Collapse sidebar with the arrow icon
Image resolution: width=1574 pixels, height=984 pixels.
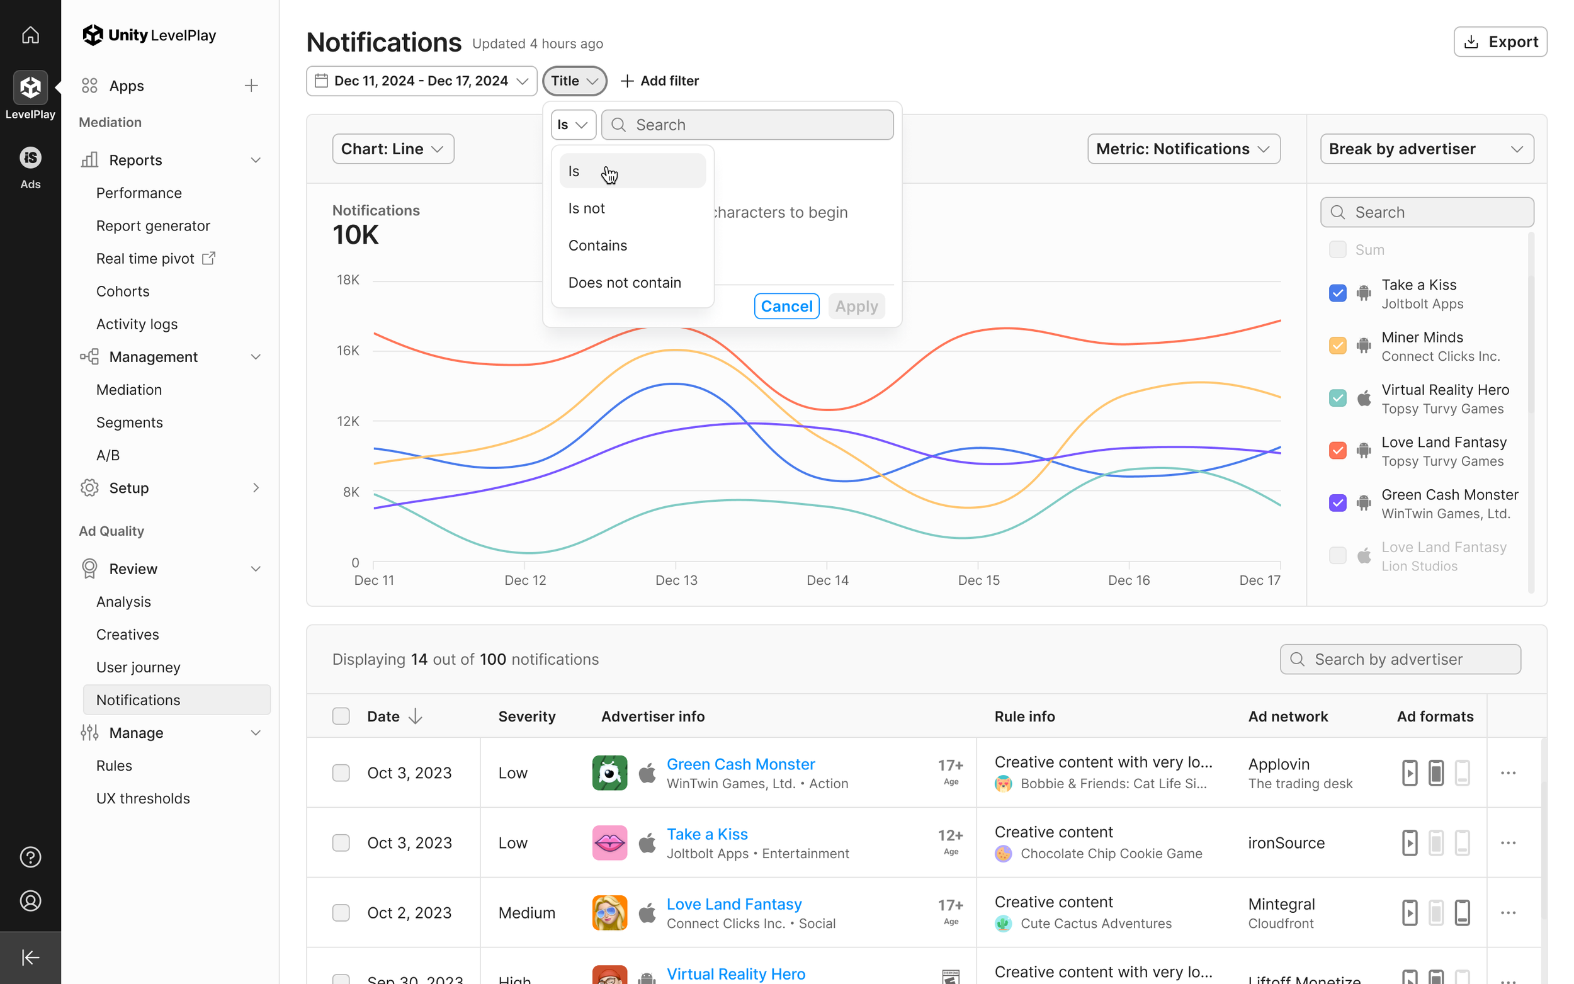[x=30, y=958]
